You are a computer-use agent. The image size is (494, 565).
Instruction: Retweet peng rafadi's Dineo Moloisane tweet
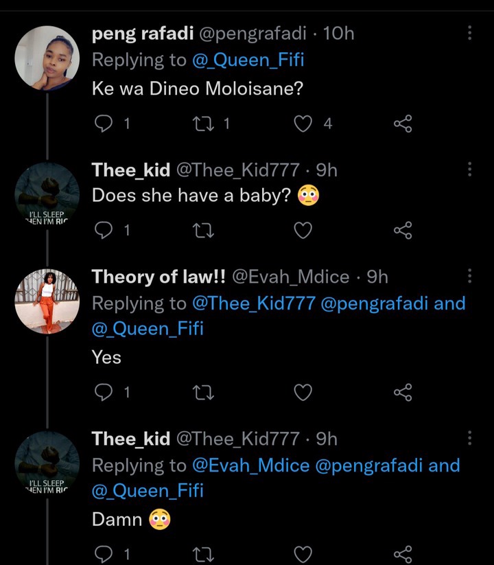click(x=204, y=124)
